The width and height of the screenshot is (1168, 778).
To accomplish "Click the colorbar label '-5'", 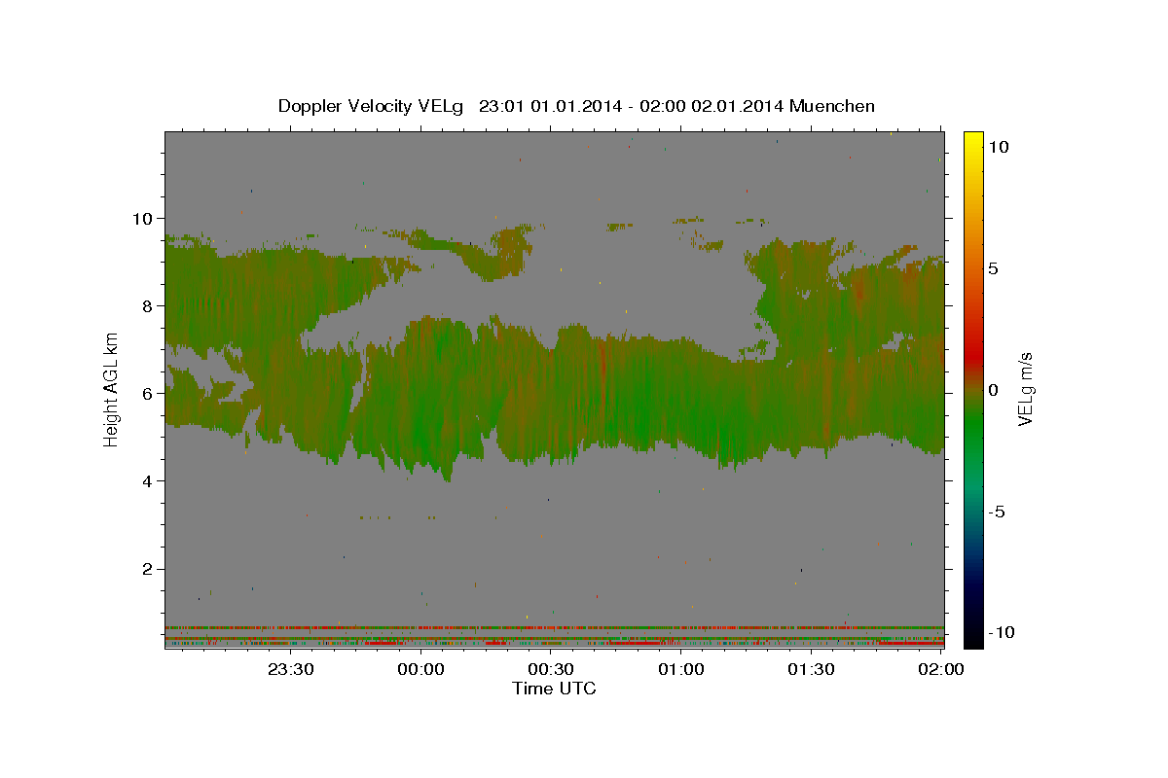I will pyautogui.click(x=997, y=511).
